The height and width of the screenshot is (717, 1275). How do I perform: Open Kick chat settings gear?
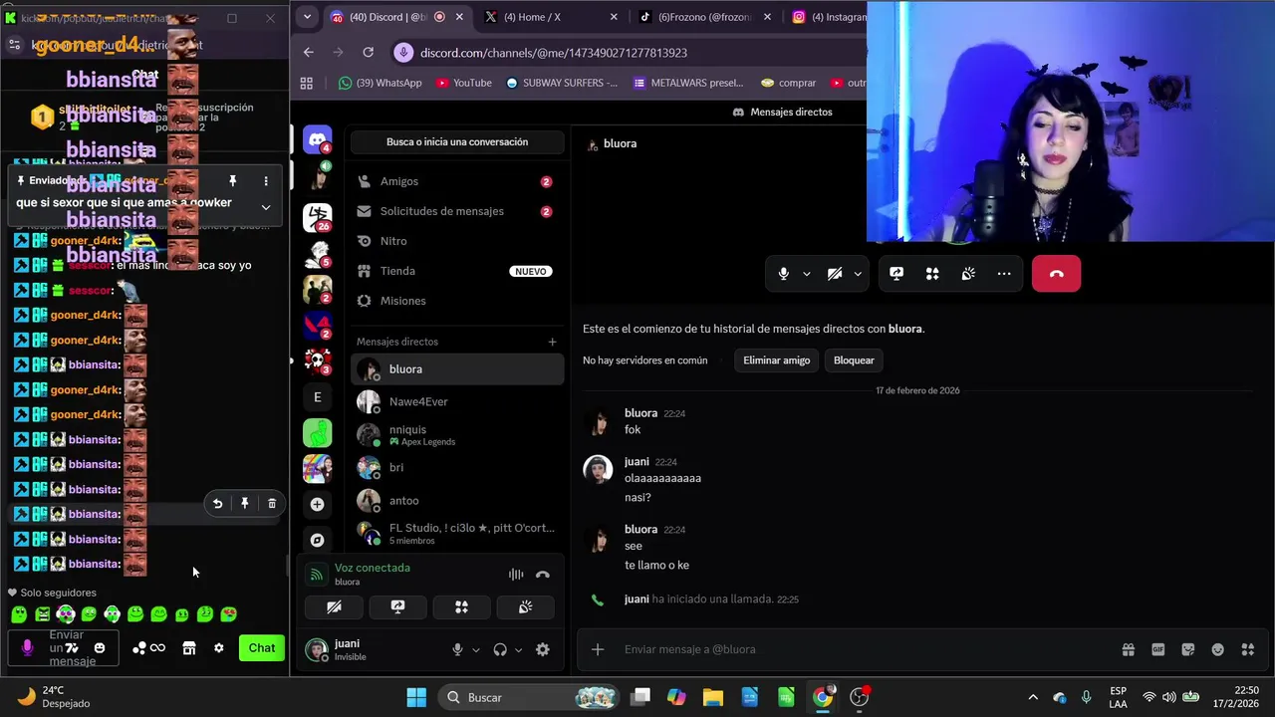[219, 648]
